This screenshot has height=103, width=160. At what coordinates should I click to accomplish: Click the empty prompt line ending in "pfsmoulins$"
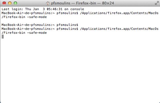tap(40, 25)
